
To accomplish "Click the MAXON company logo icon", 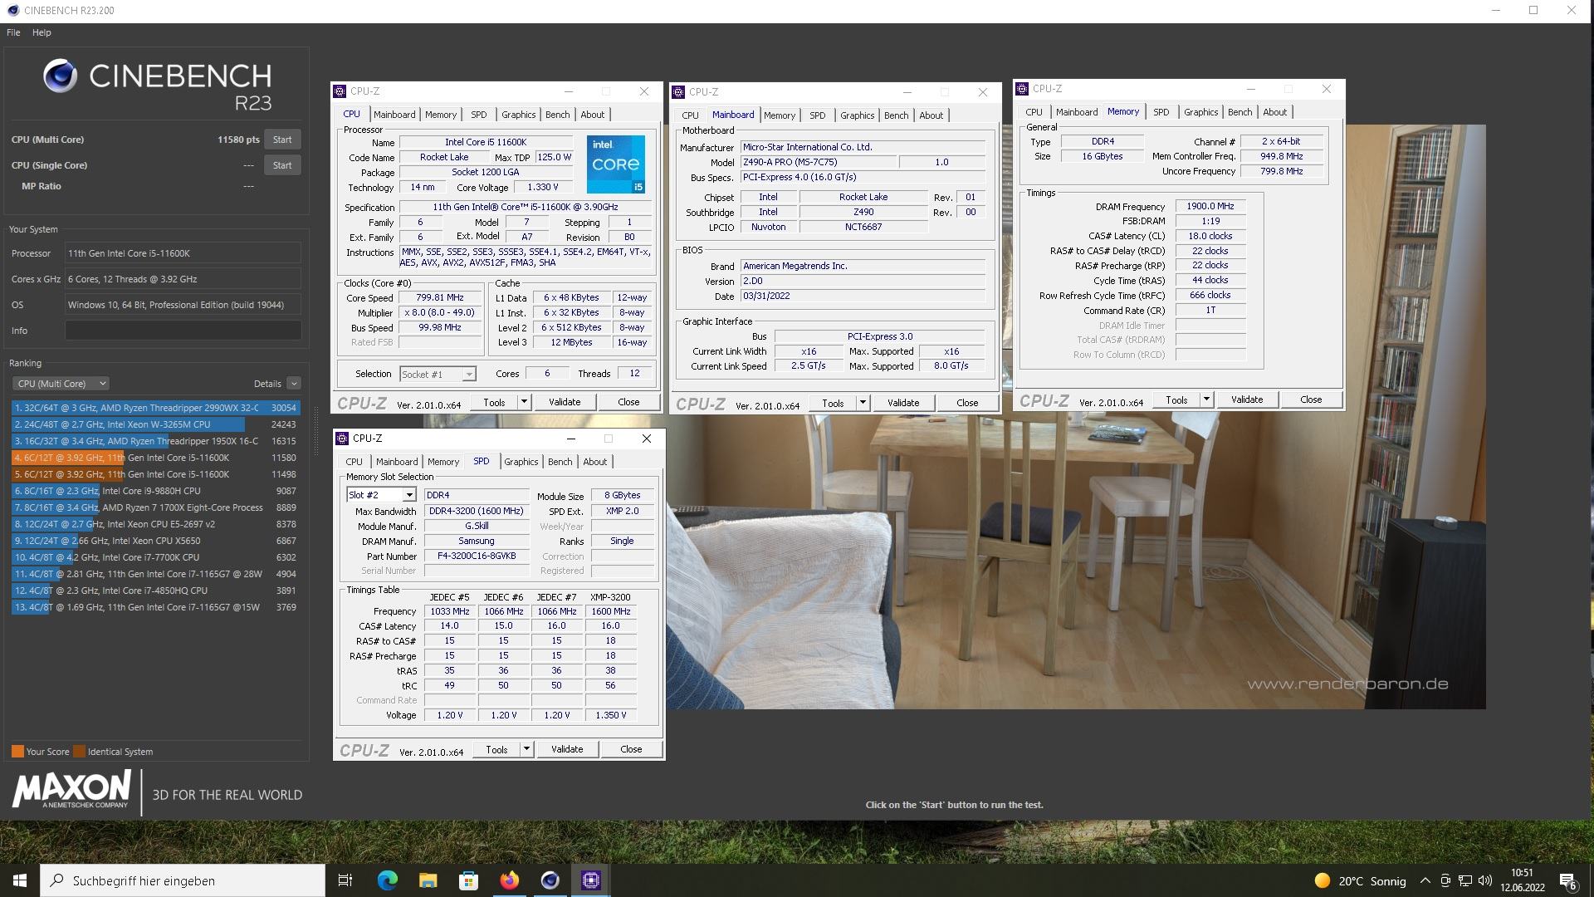I will [x=71, y=792].
